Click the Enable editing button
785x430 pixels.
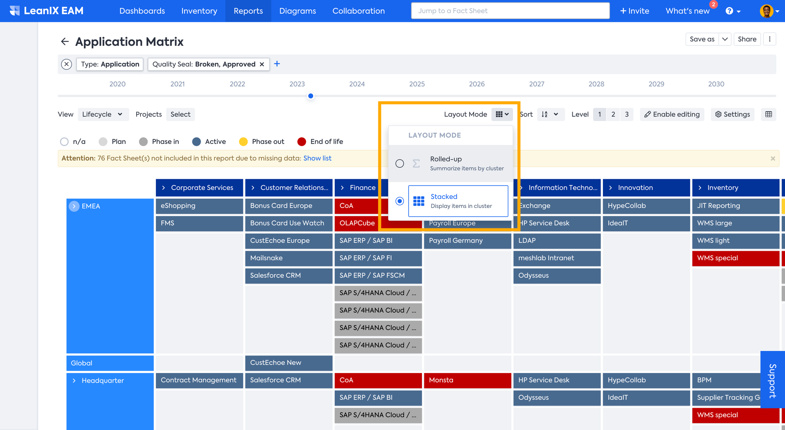coord(672,115)
